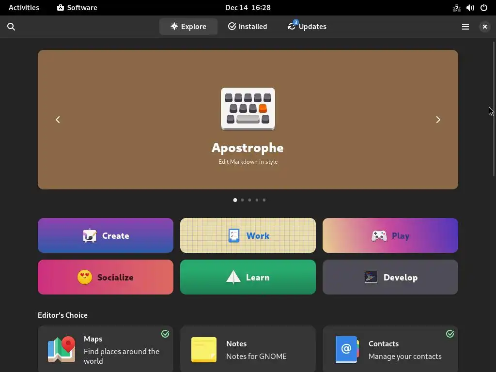Select the fourth carousel dot

point(257,200)
